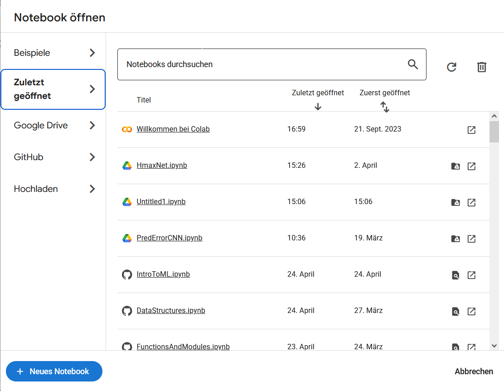This screenshot has height=391, width=504.
Task: Click 15:26 in HmaxNet row
Action: tap(296, 166)
